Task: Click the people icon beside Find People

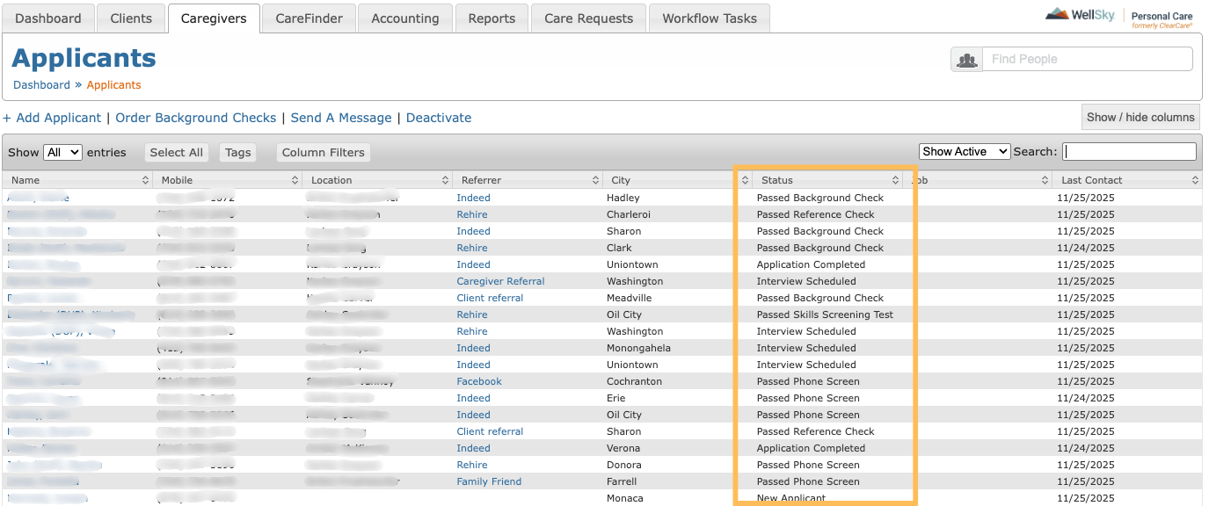Action: pyautogui.click(x=965, y=59)
